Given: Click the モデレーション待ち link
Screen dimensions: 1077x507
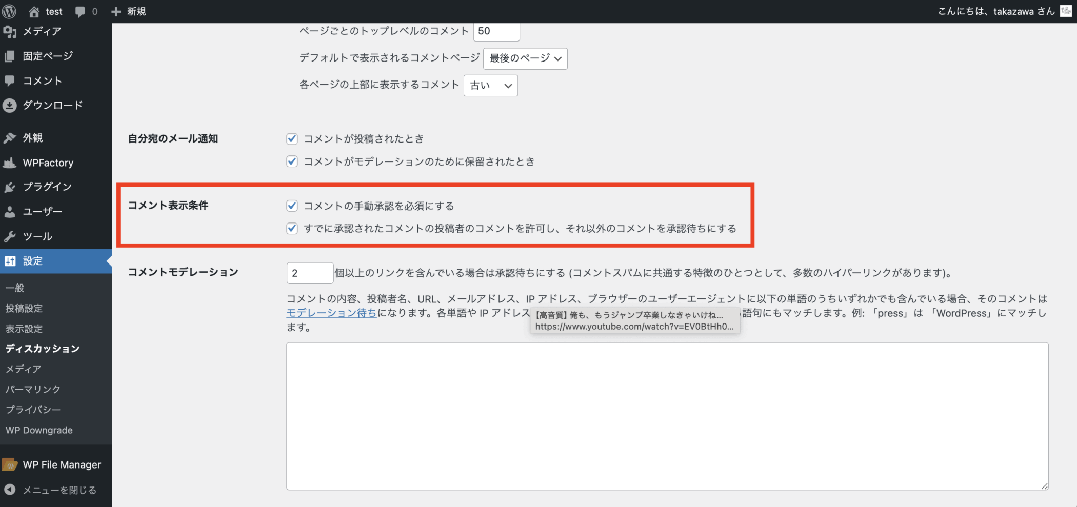Looking at the screenshot, I should pyautogui.click(x=331, y=313).
